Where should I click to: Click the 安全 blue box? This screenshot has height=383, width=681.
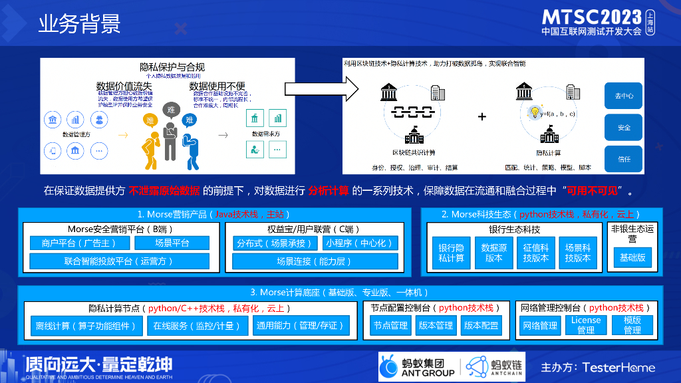coord(623,127)
